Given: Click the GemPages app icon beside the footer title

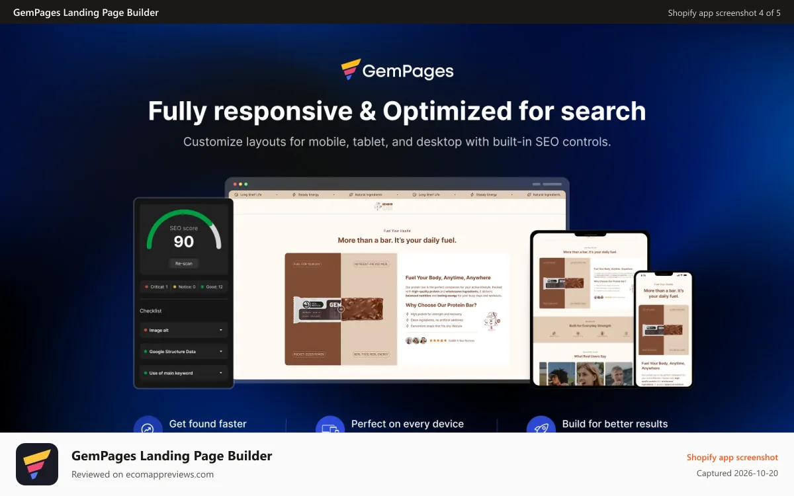Looking at the screenshot, I should pos(37,464).
